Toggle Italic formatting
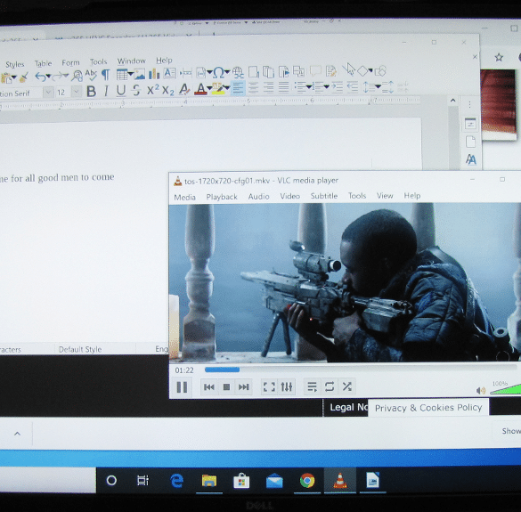 [106, 91]
